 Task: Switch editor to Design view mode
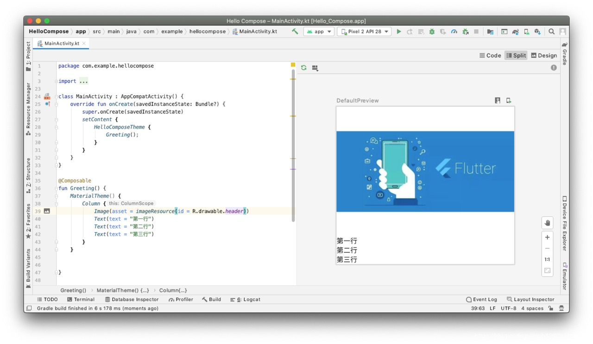click(544, 55)
